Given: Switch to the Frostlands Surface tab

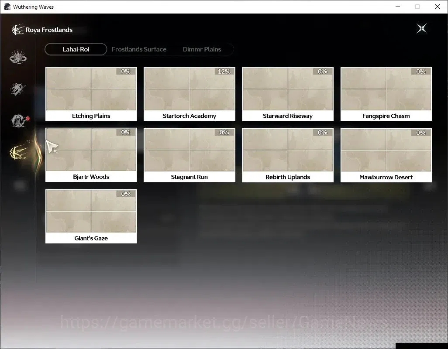Looking at the screenshot, I should tap(139, 49).
